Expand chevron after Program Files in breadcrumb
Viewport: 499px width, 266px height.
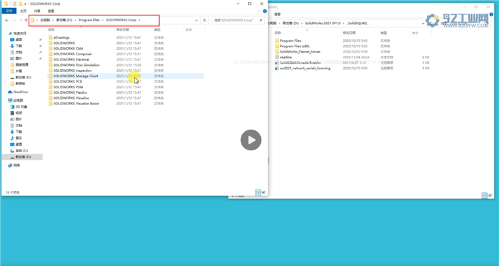[102, 20]
